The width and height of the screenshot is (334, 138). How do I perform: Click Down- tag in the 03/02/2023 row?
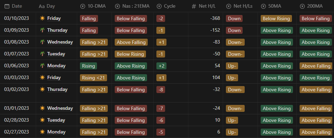point(235,90)
